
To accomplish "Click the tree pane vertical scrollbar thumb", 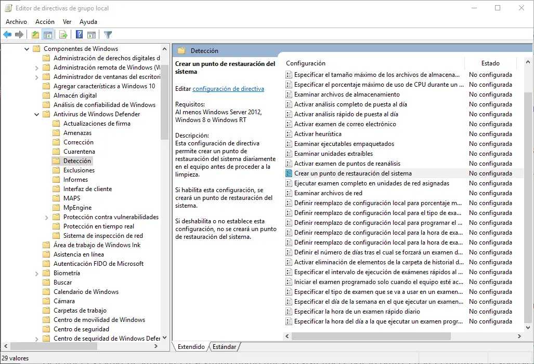I will (x=164, y=102).
